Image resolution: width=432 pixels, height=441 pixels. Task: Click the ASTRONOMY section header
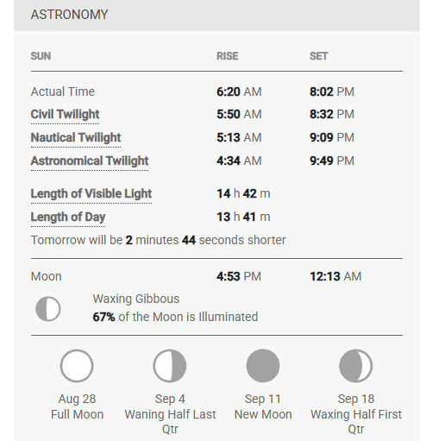[69, 15]
